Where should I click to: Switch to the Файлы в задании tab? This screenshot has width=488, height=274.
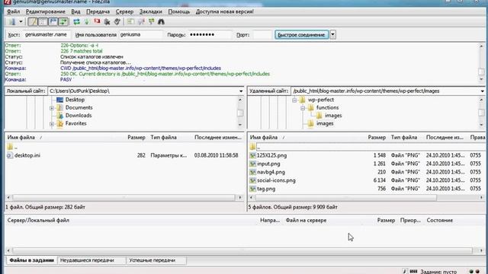click(31, 260)
